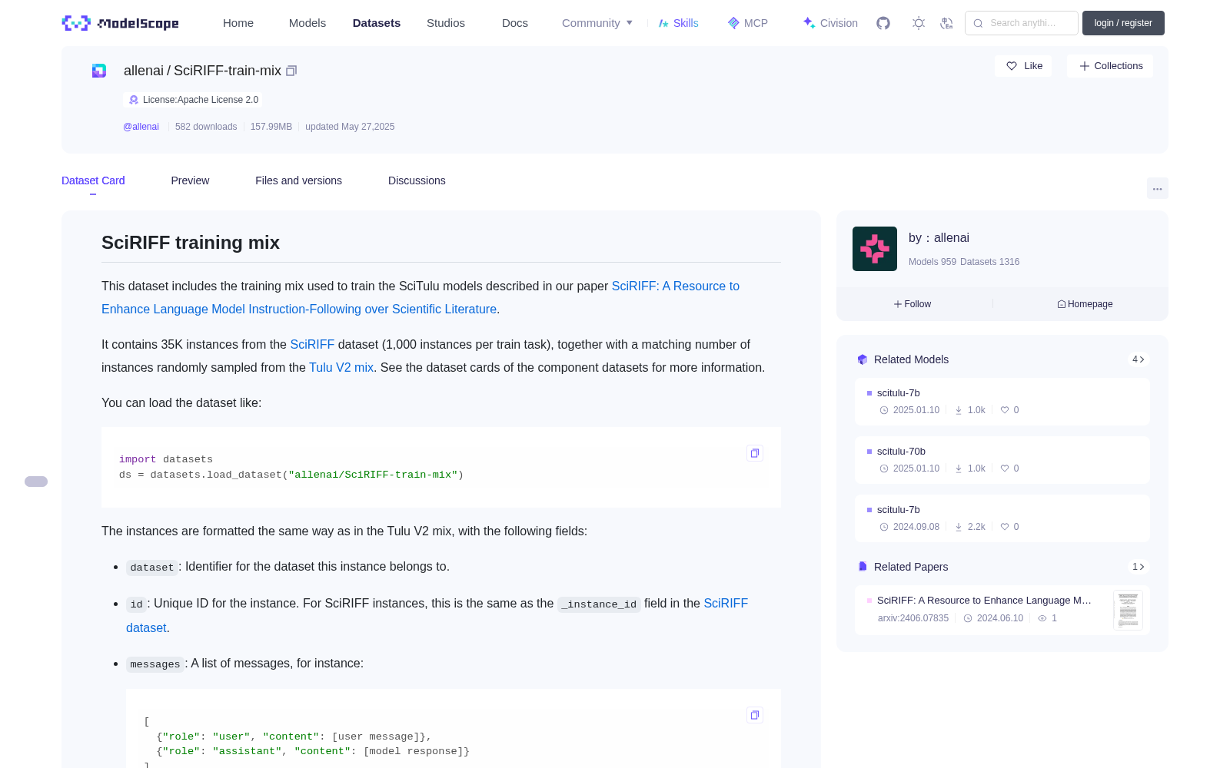Switch to the Preview tab
1230x768 pixels.
tap(190, 180)
